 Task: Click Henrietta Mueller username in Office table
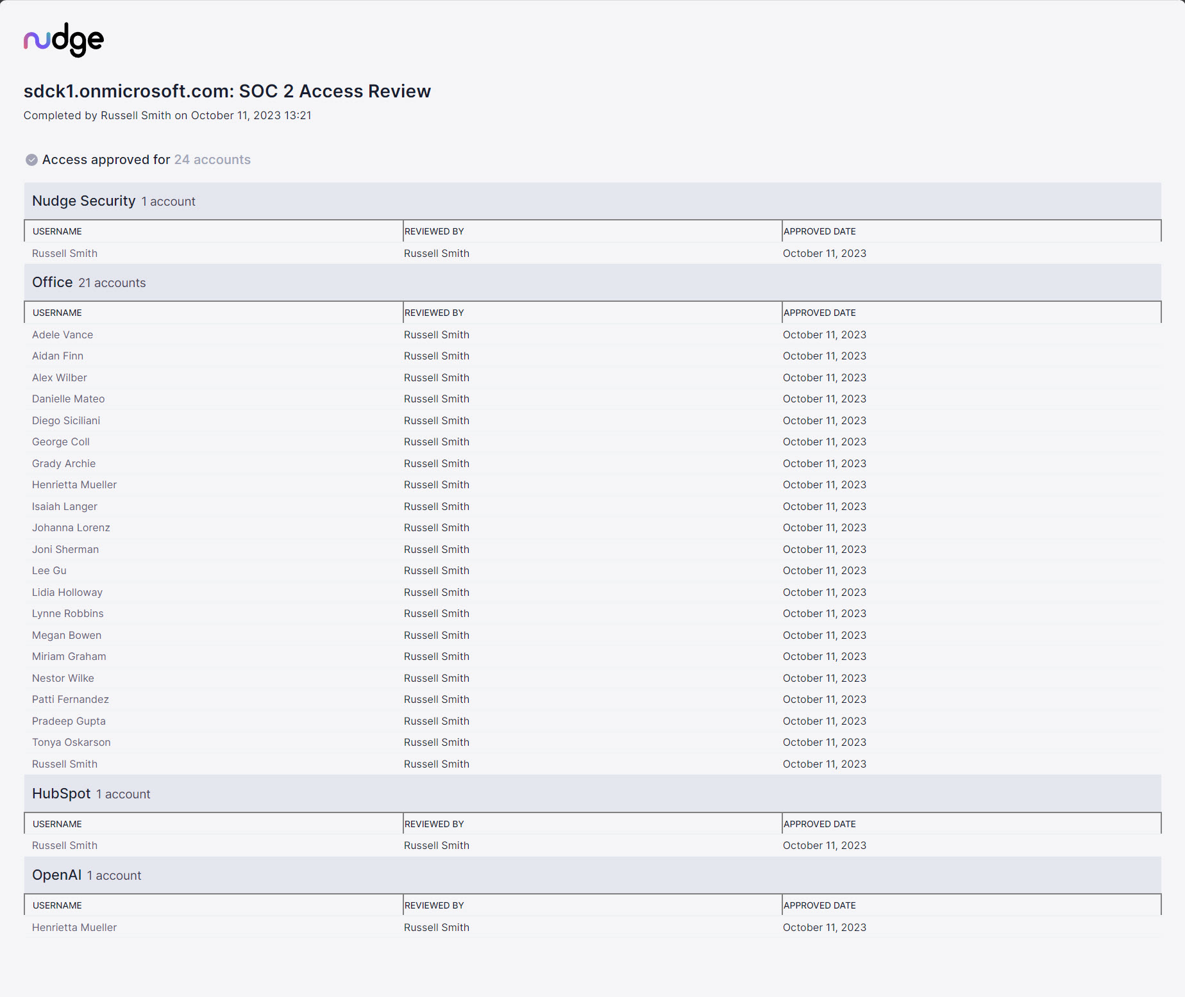pyautogui.click(x=74, y=484)
